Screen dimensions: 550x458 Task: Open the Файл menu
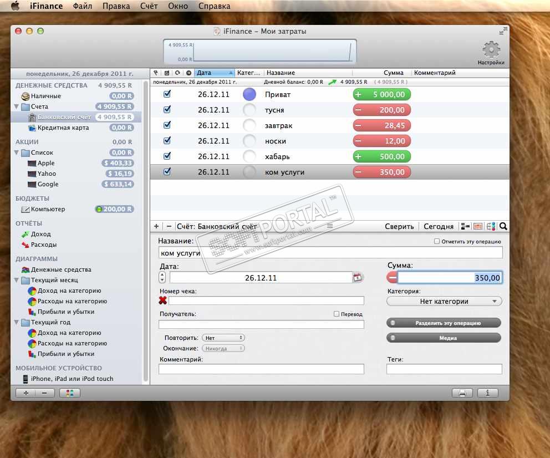tap(83, 6)
